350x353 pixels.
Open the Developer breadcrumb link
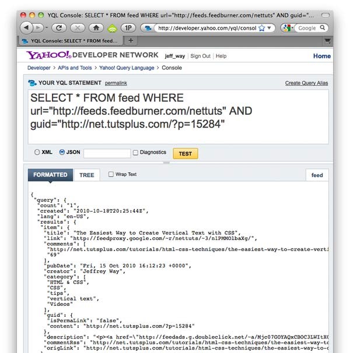38,68
